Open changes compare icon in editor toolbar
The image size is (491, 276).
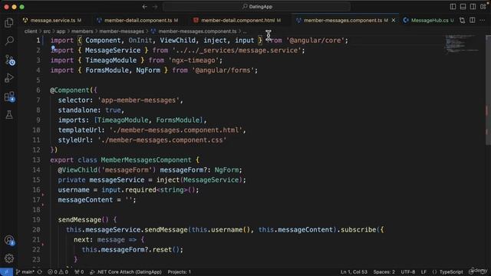[462, 21]
